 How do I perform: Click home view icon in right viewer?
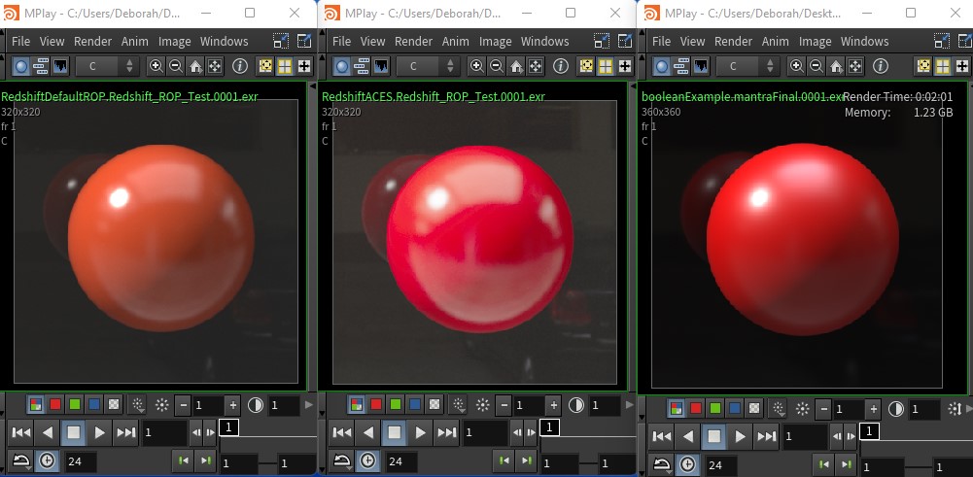tap(835, 66)
